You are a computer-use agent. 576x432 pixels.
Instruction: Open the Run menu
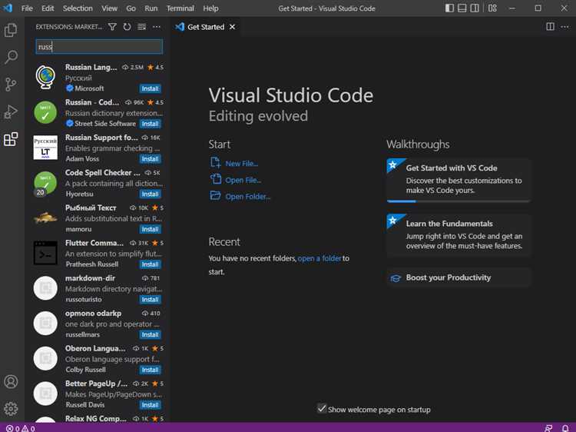pos(151,8)
